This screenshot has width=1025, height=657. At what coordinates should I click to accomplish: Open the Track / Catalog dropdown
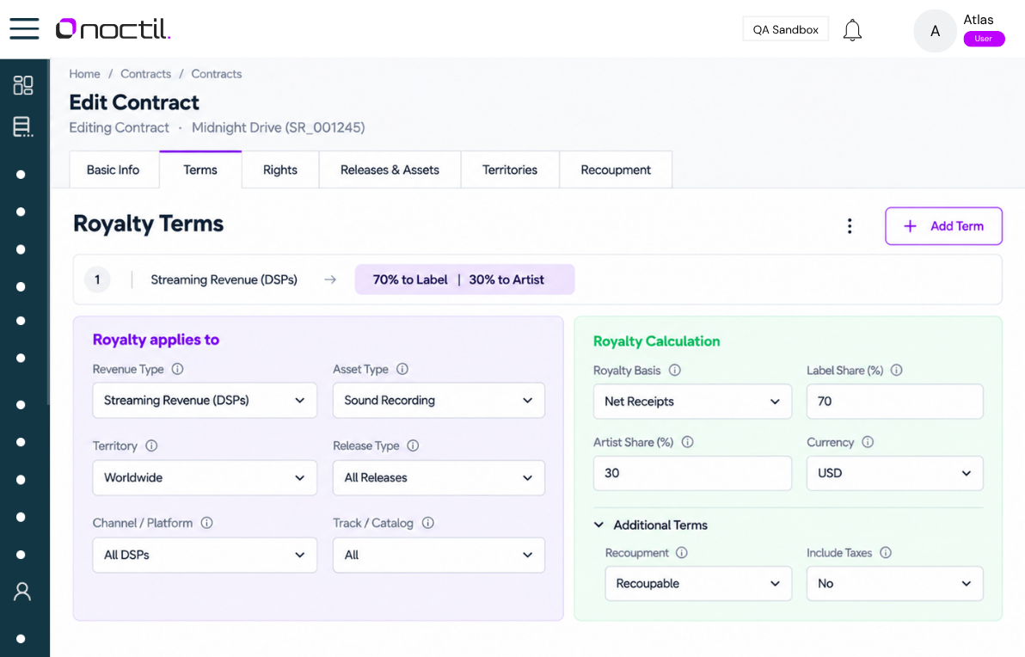tap(439, 555)
